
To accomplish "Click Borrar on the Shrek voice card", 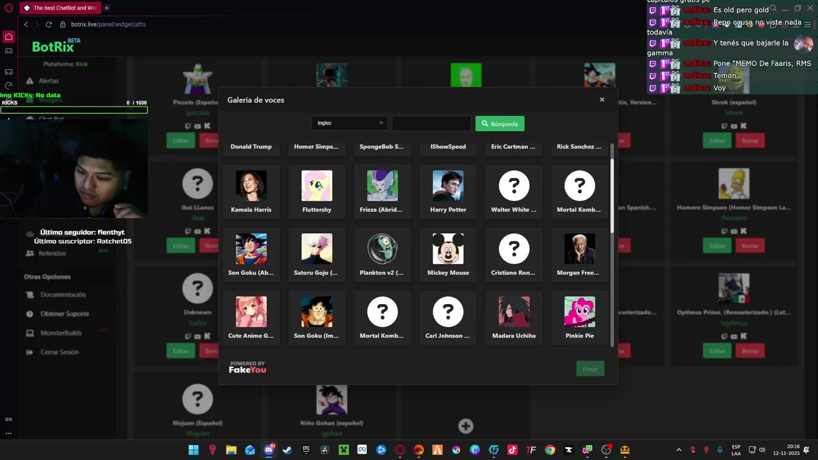I will pyautogui.click(x=750, y=141).
